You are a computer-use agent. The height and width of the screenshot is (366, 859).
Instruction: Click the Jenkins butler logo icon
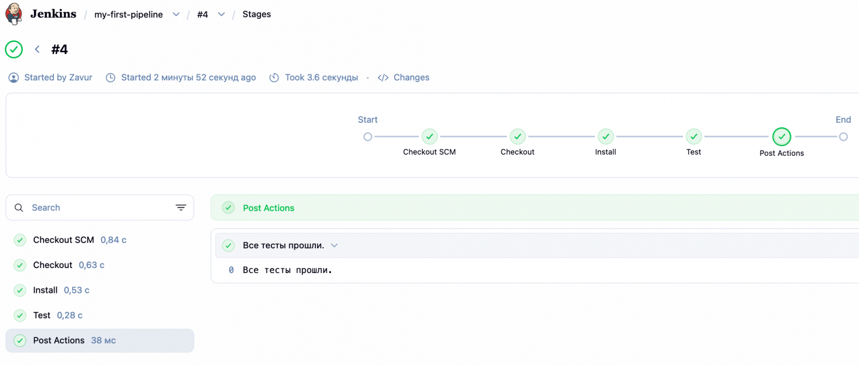14,14
